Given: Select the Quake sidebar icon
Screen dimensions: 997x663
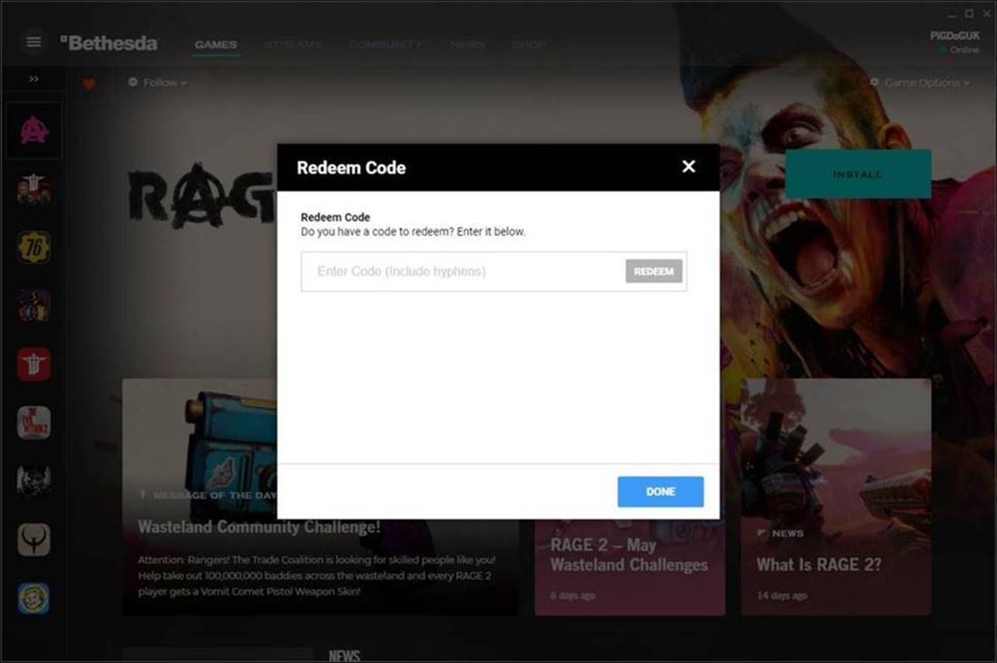Looking at the screenshot, I should 34,540.
